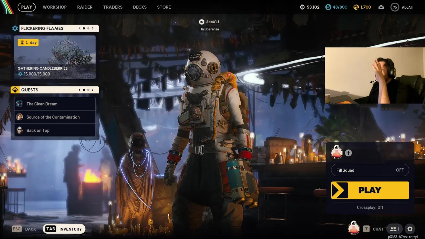Image resolution: width=425 pixels, height=239 pixels.
Task: Click the yellow Quests header icon
Action: (15, 90)
